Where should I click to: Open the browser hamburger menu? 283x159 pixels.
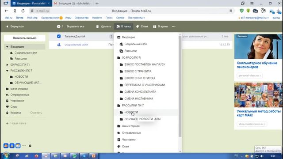coord(252,3)
